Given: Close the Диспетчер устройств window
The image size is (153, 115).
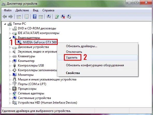Looking at the screenshot, I should [146, 3].
